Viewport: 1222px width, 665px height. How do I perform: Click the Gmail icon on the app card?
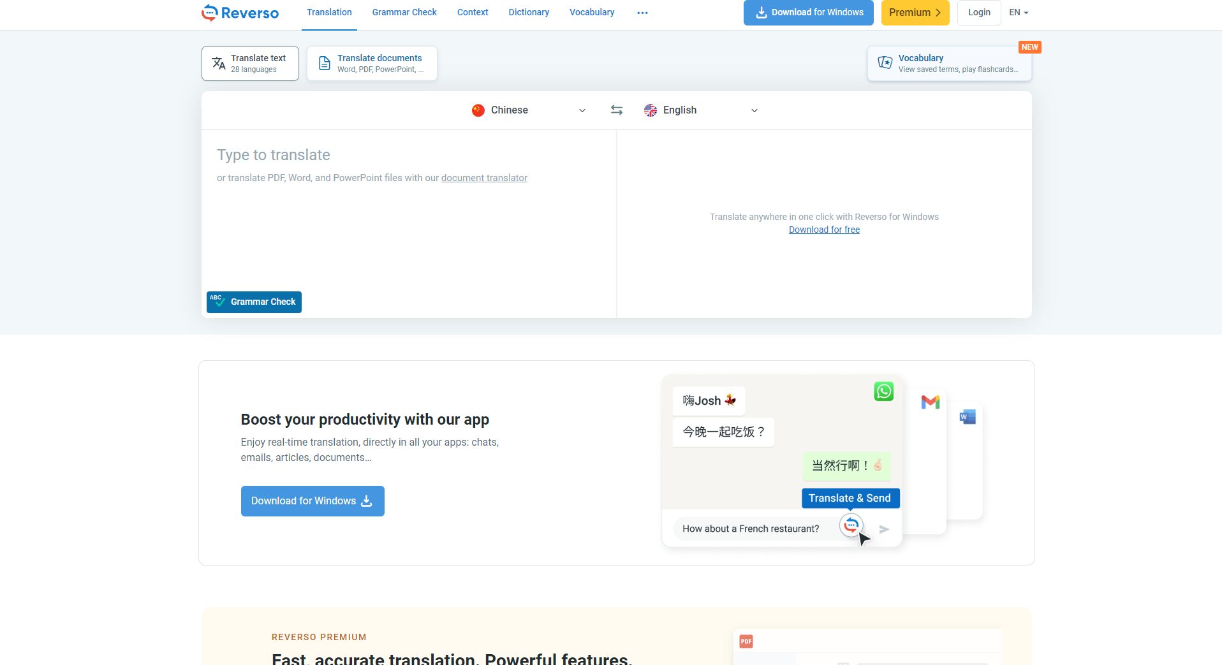[930, 402]
